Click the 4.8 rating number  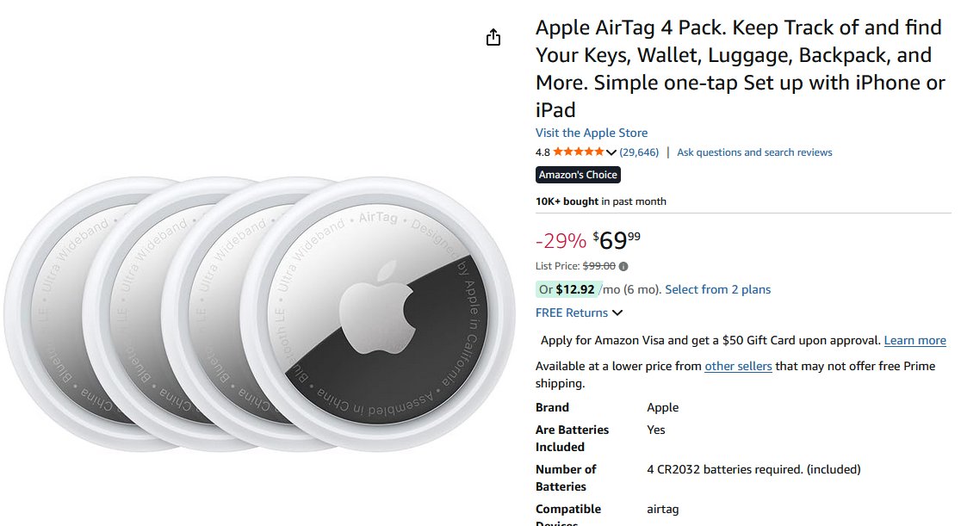tap(542, 152)
